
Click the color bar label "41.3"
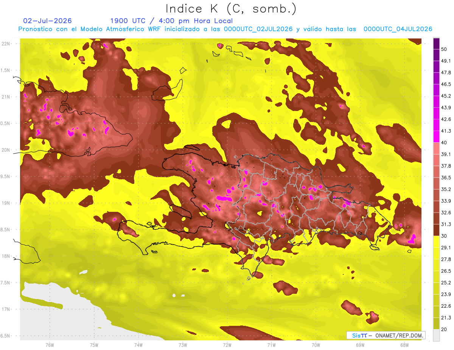tap(446, 131)
